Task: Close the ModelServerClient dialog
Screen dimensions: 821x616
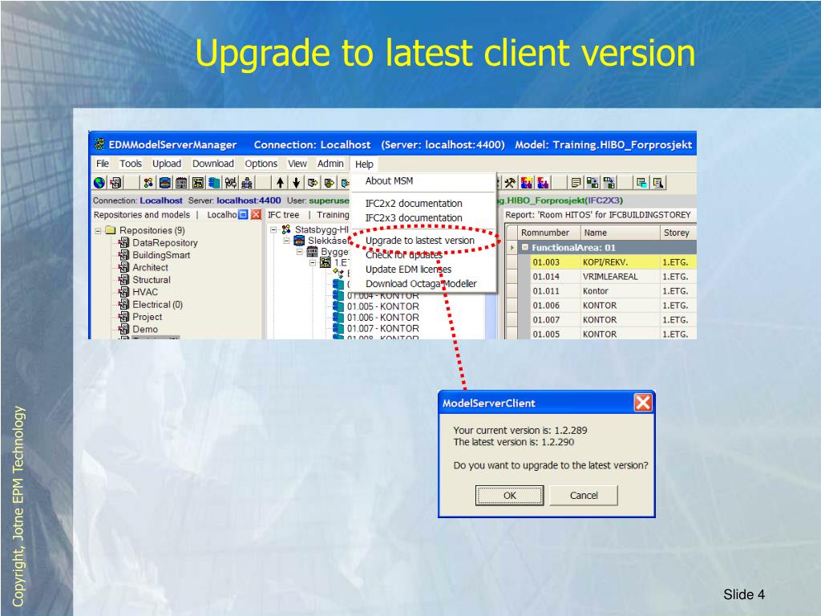Action: pyautogui.click(x=642, y=403)
